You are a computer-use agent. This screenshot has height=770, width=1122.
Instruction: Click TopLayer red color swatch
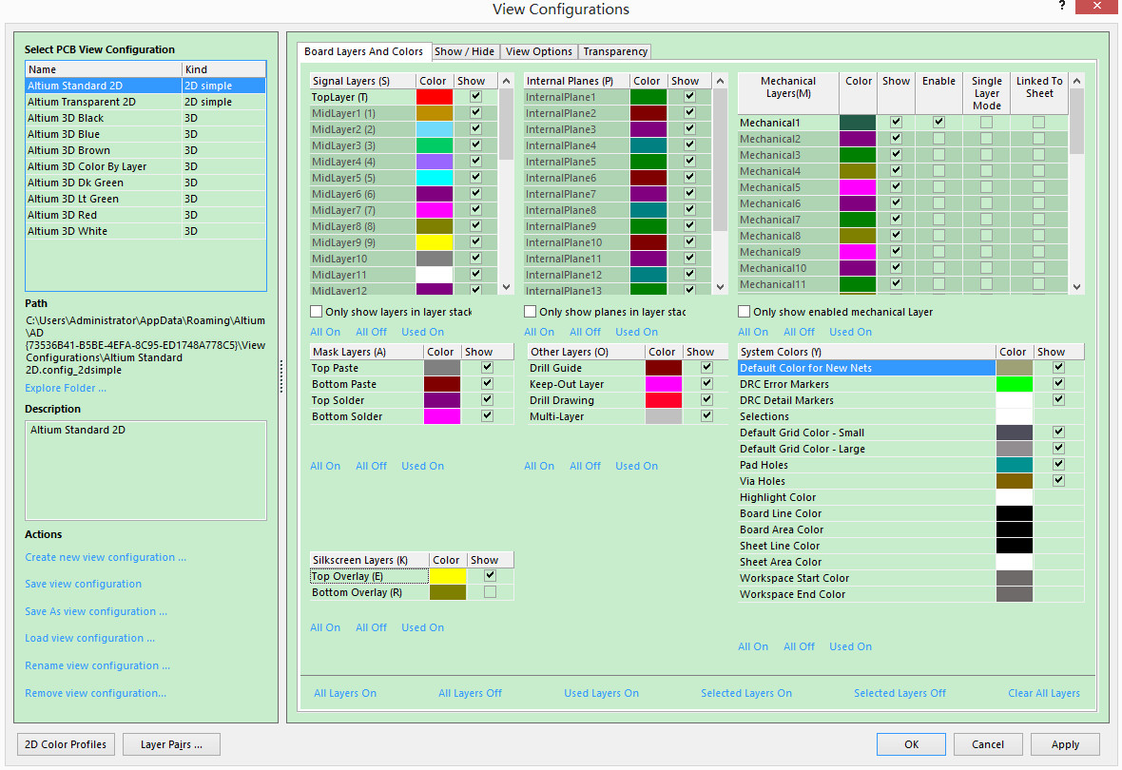tap(435, 97)
